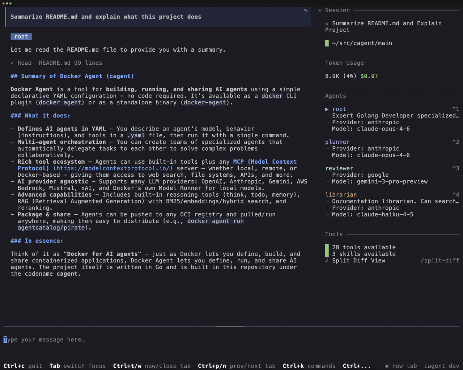Click the ~/src/cagent/main working directory
Screen dimensions: 463x370
[x=362, y=43]
